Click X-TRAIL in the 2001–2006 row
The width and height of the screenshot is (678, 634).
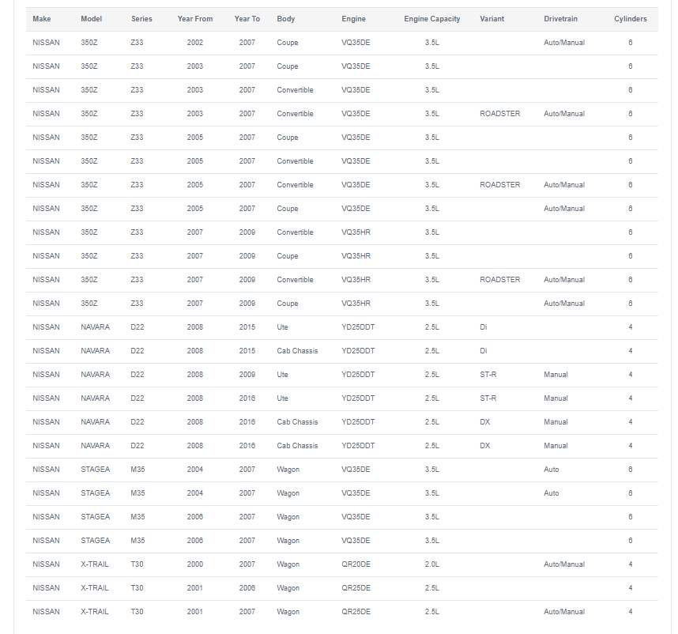[x=94, y=588]
